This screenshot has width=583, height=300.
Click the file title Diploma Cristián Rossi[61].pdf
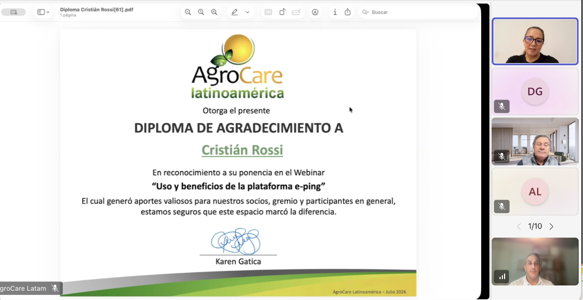click(97, 9)
